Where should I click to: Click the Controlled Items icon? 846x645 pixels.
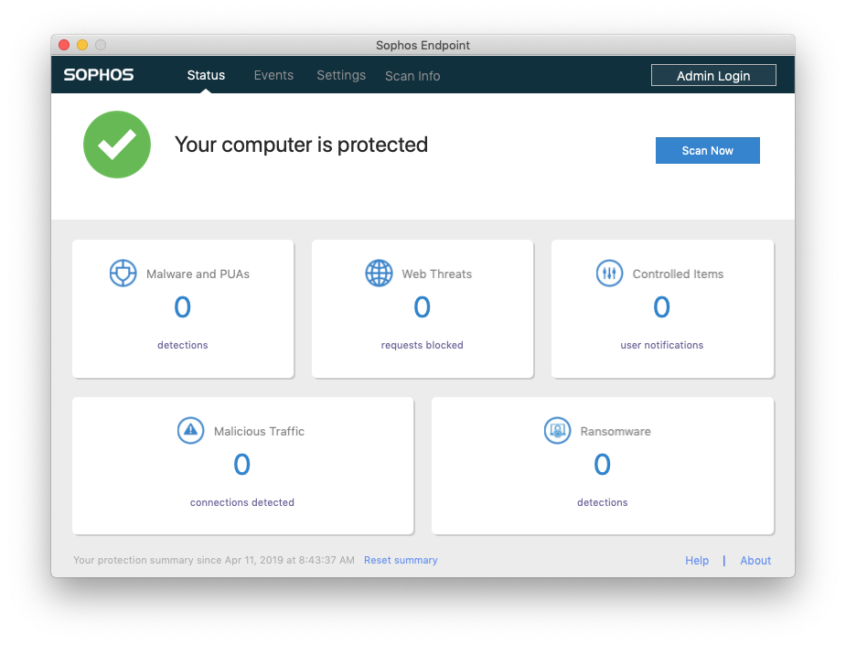pos(609,273)
